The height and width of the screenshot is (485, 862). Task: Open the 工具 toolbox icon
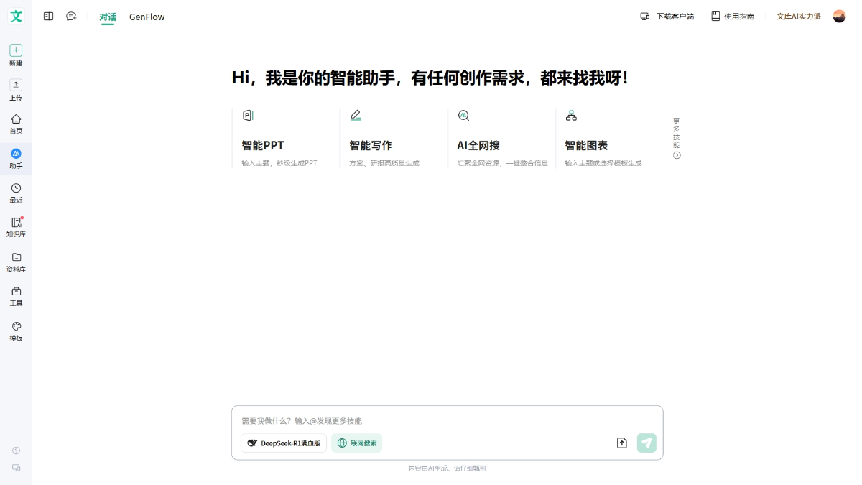point(16,292)
